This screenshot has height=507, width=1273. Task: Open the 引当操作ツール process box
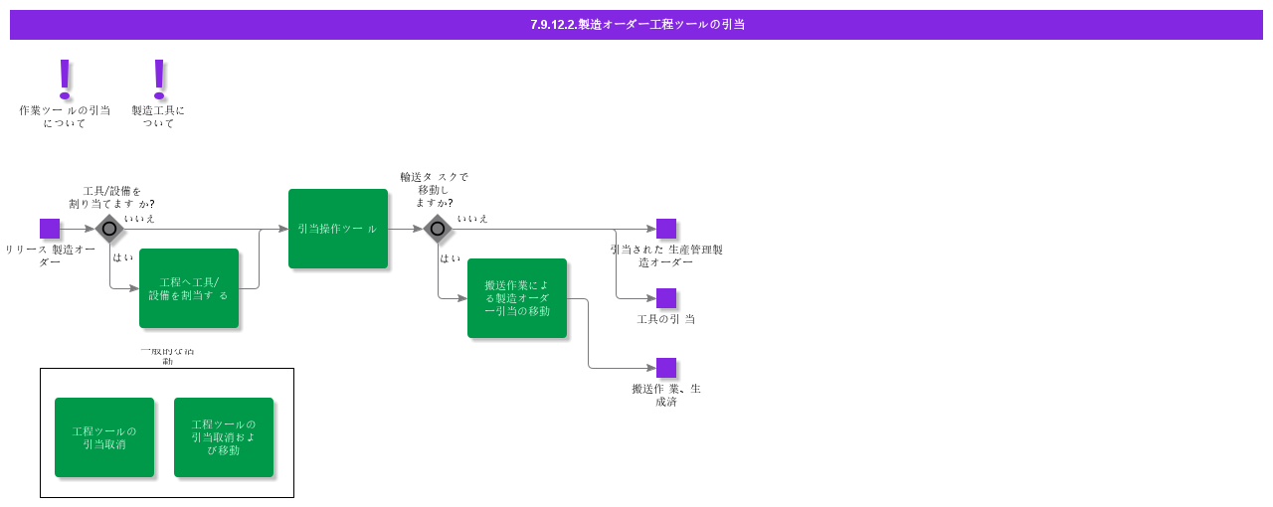pos(338,229)
